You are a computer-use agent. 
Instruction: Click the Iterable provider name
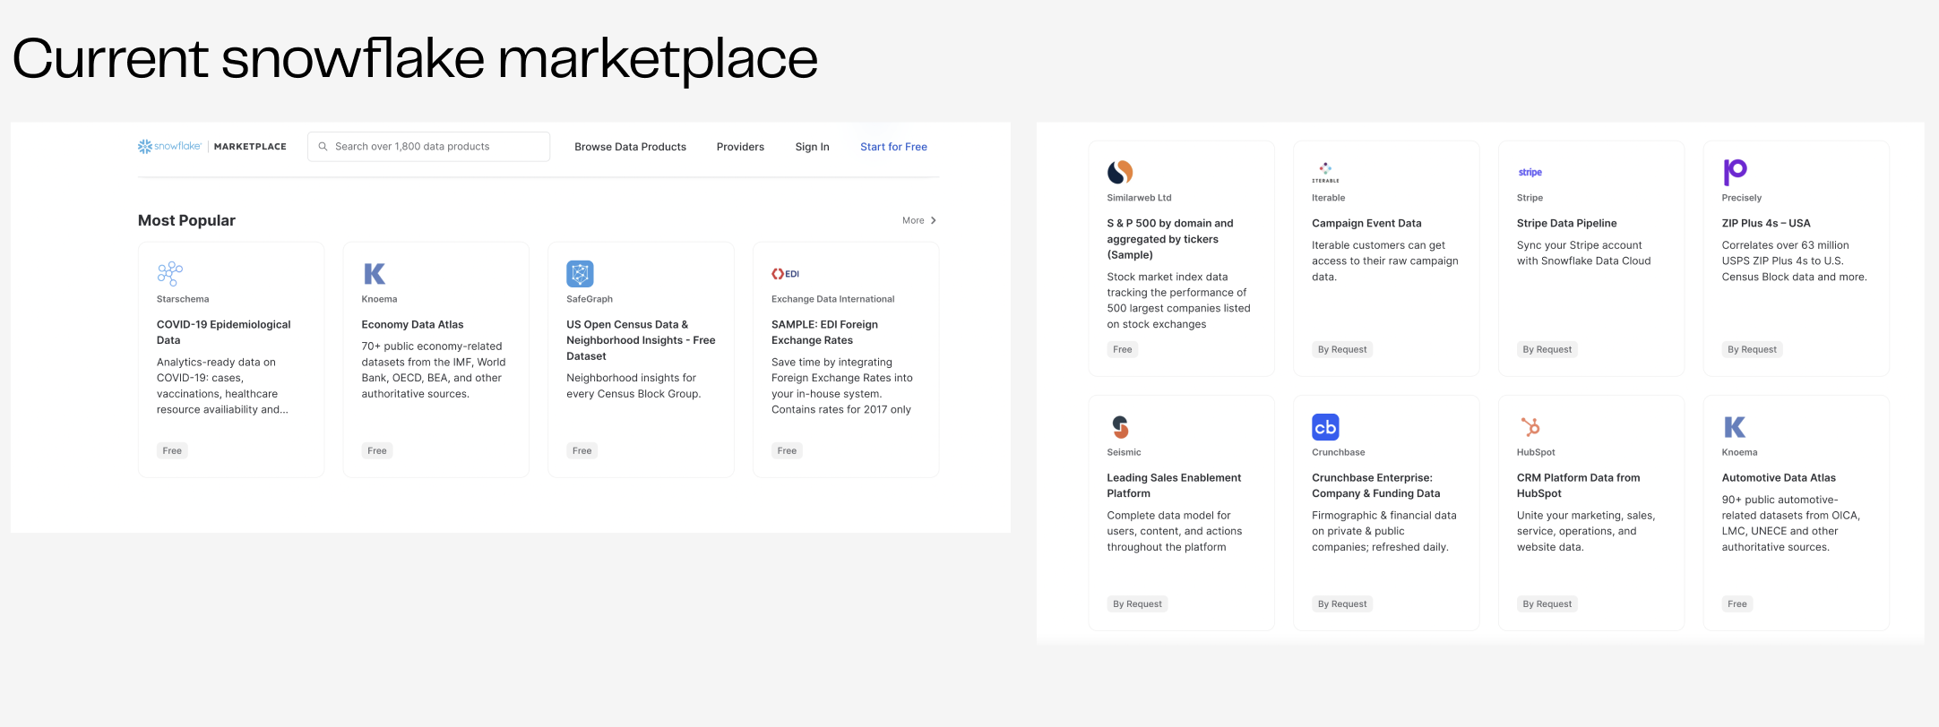1328,198
